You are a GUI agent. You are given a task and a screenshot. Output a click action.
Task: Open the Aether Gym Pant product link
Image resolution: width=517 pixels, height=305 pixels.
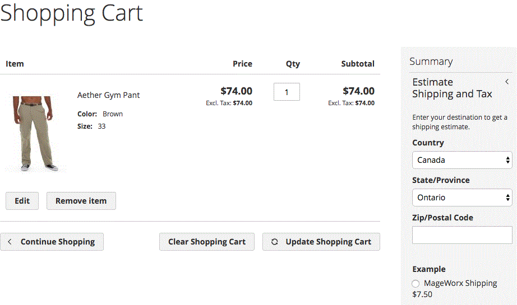click(x=109, y=95)
